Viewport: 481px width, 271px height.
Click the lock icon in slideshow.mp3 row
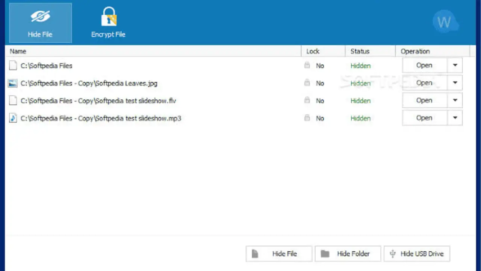point(307,118)
